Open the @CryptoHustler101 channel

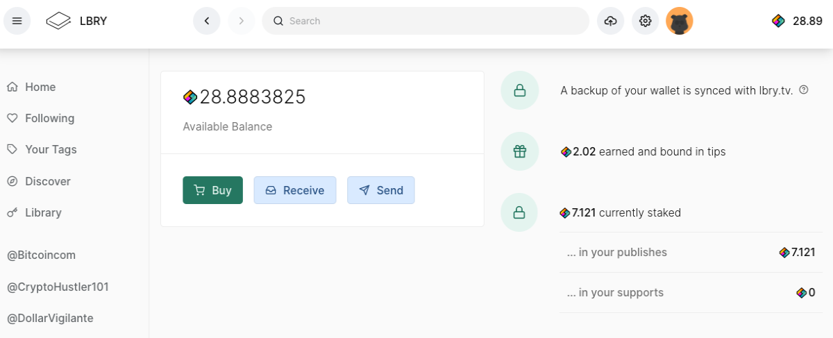pyautogui.click(x=58, y=287)
